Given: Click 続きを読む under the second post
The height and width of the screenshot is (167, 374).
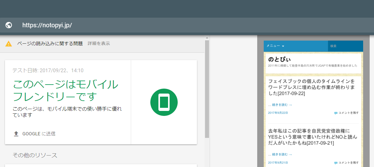Looking at the screenshot, I should click(x=280, y=154).
